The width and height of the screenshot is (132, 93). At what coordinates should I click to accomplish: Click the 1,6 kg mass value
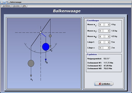[114, 31]
